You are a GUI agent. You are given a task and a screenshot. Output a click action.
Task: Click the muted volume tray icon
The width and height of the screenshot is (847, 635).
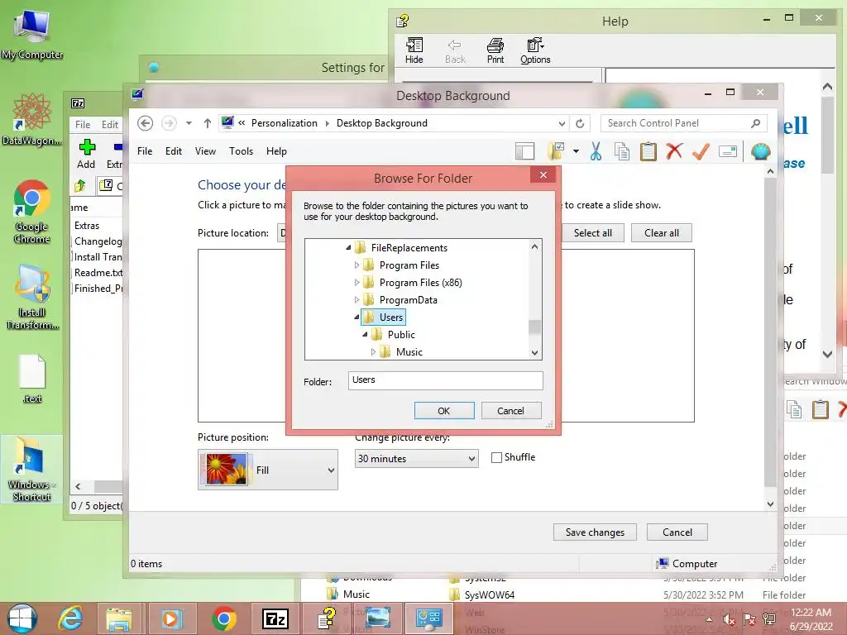pos(730,619)
